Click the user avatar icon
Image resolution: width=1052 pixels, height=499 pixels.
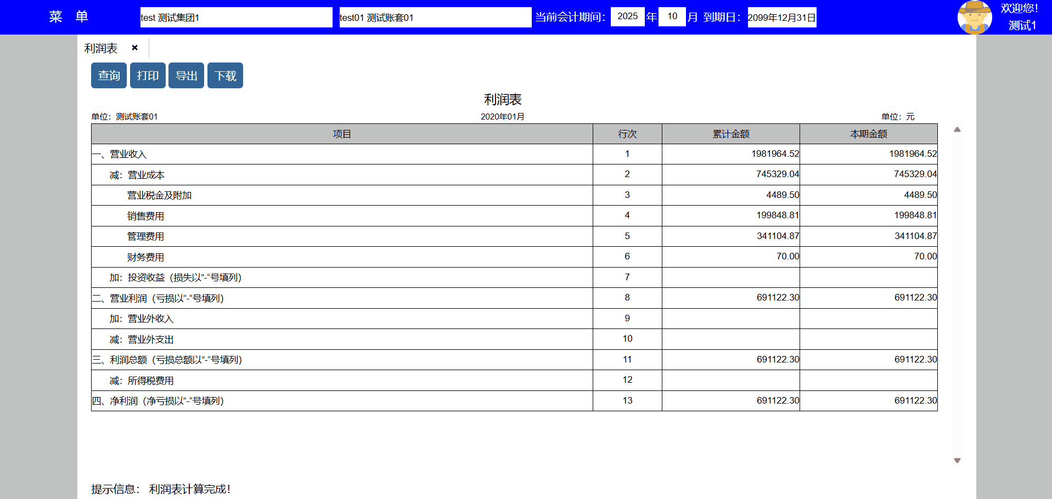click(974, 17)
